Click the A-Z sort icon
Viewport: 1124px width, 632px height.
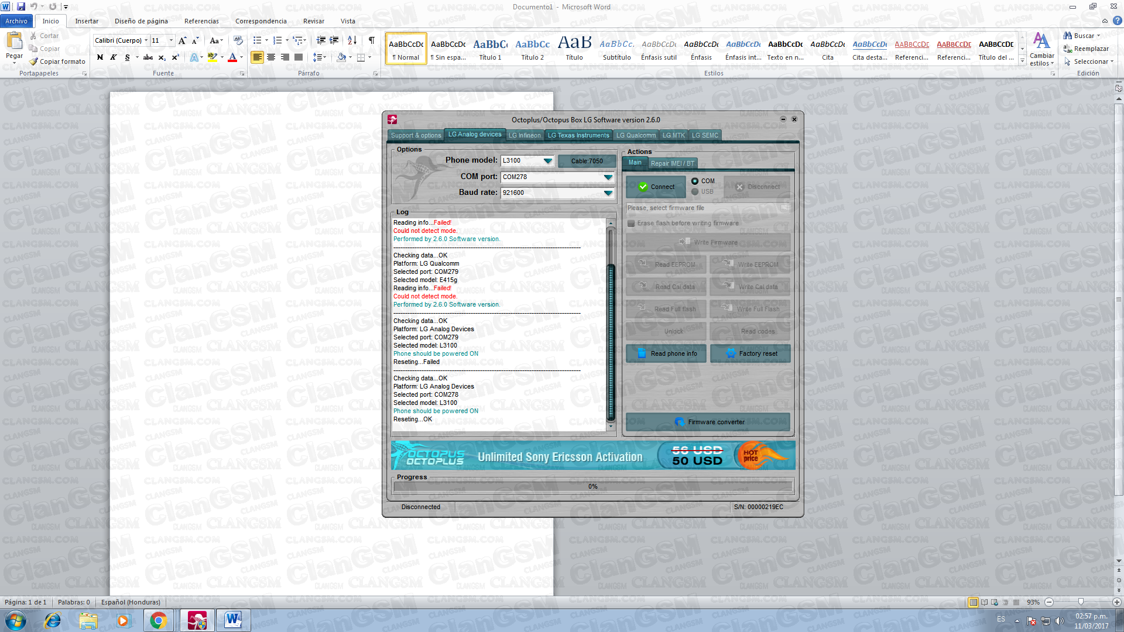pyautogui.click(x=352, y=40)
